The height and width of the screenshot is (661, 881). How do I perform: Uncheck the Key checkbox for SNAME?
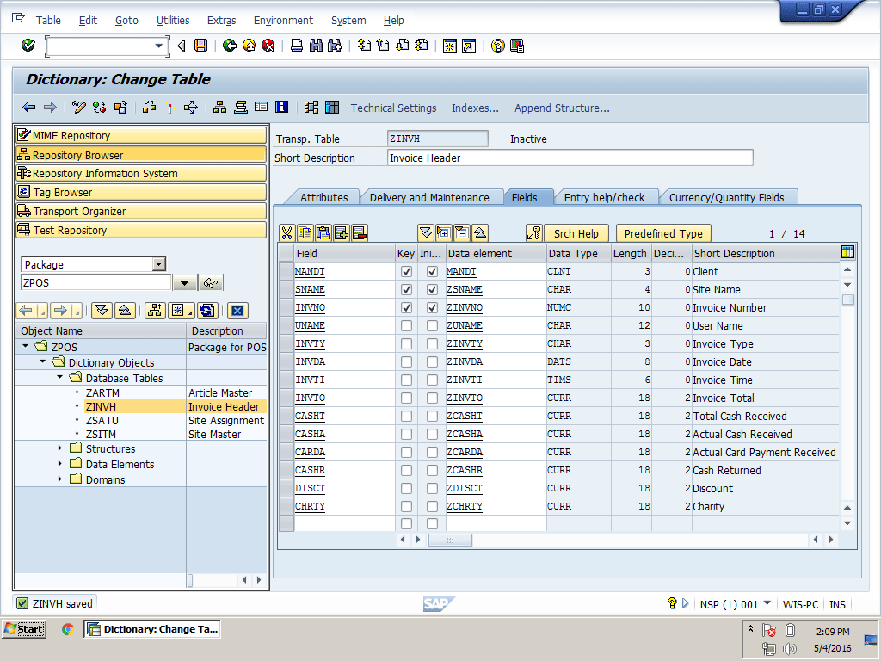click(406, 290)
